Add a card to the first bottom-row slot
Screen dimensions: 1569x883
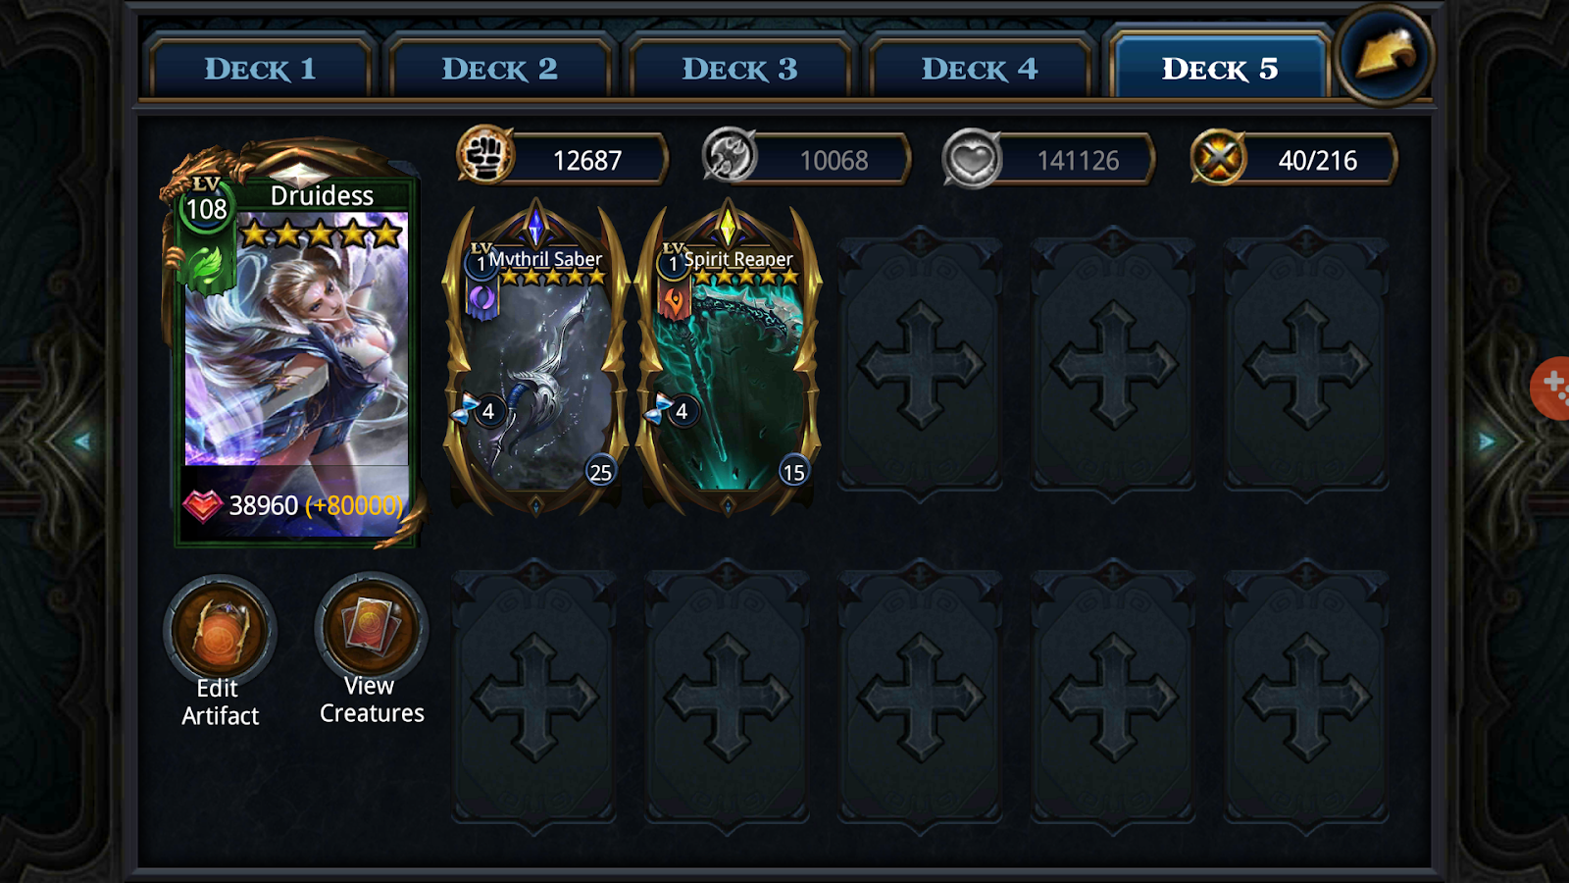tap(534, 693)
